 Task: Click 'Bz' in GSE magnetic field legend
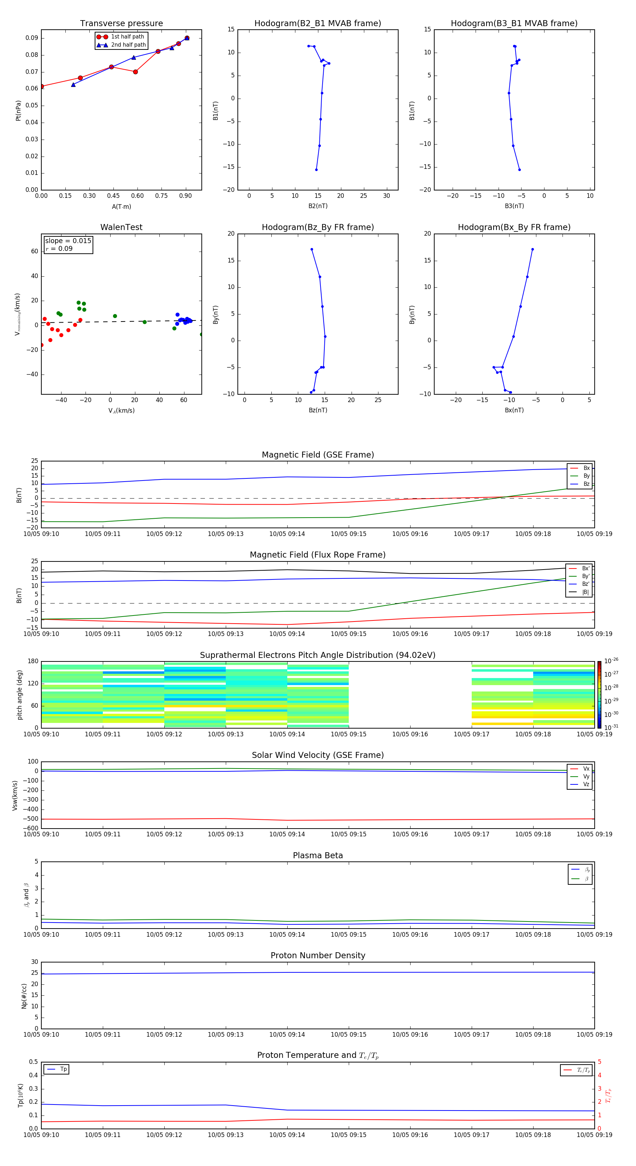click(x=586, y=484)
